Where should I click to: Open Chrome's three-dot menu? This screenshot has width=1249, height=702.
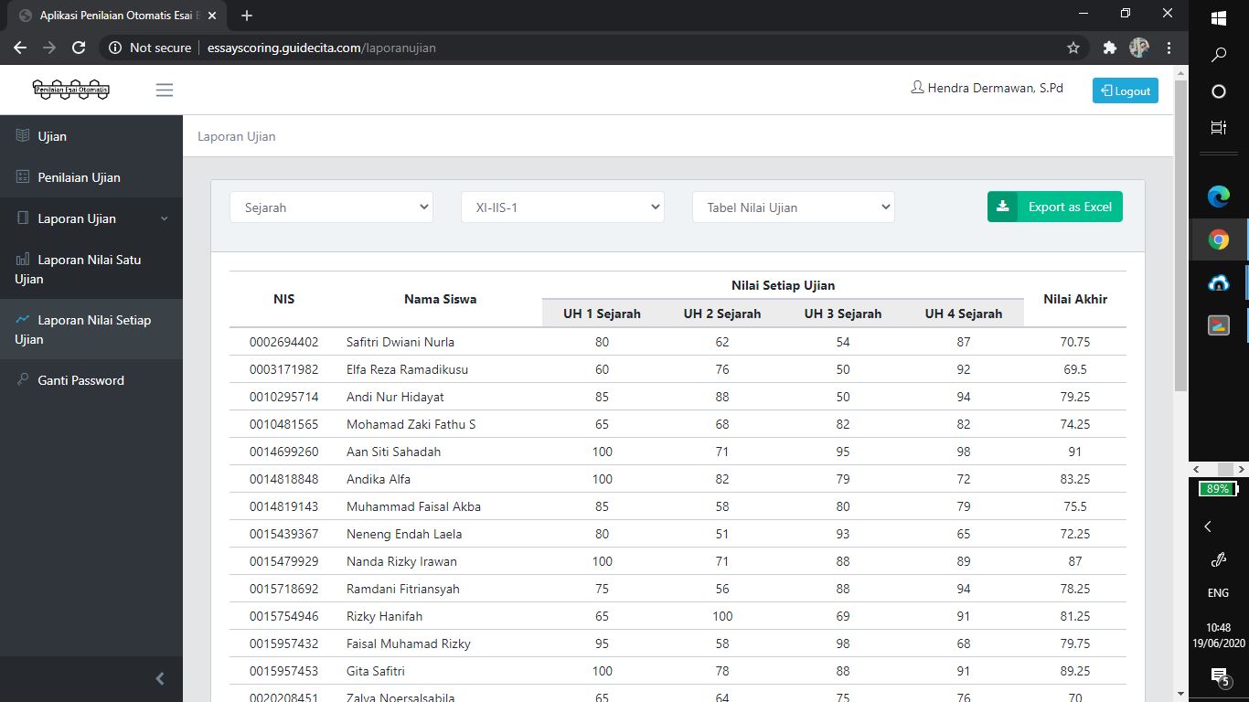[1169, 48]
